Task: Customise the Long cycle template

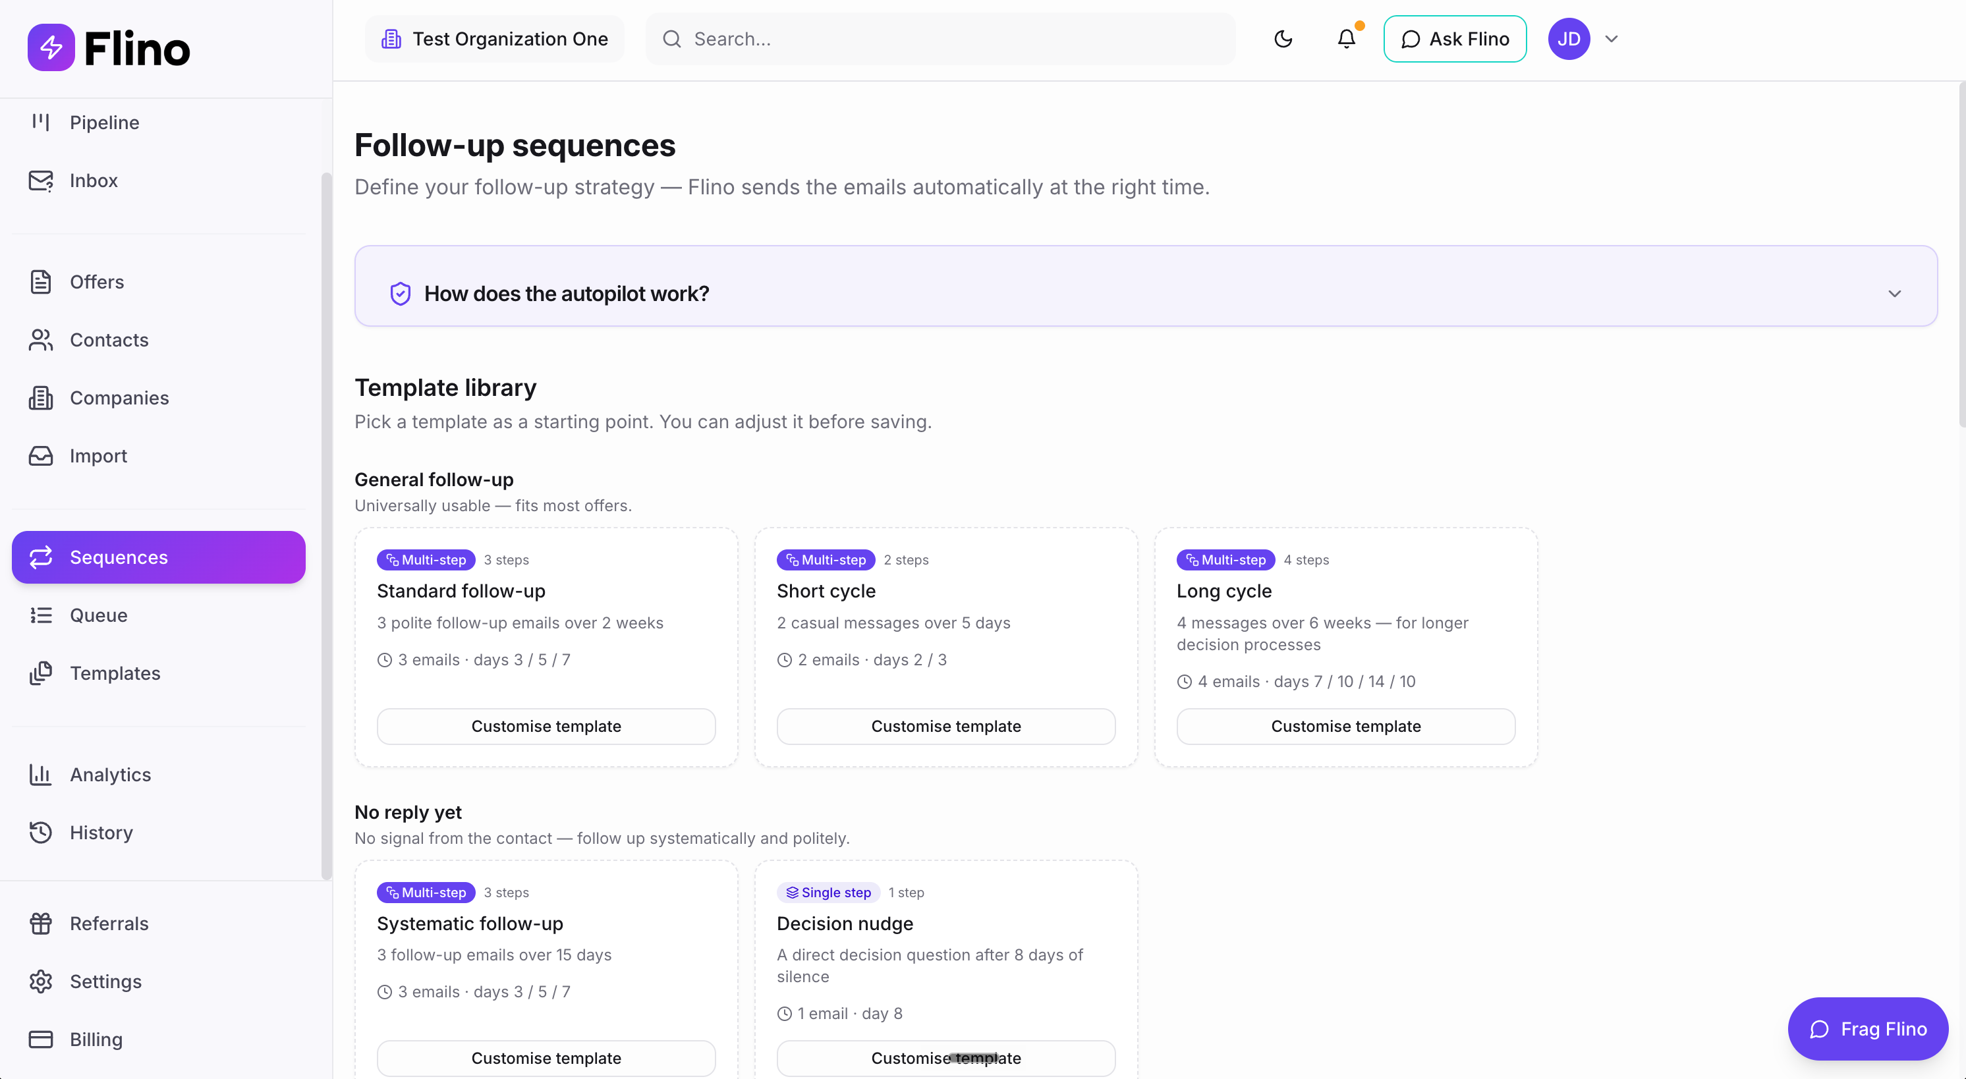Action: [1345, 727]
